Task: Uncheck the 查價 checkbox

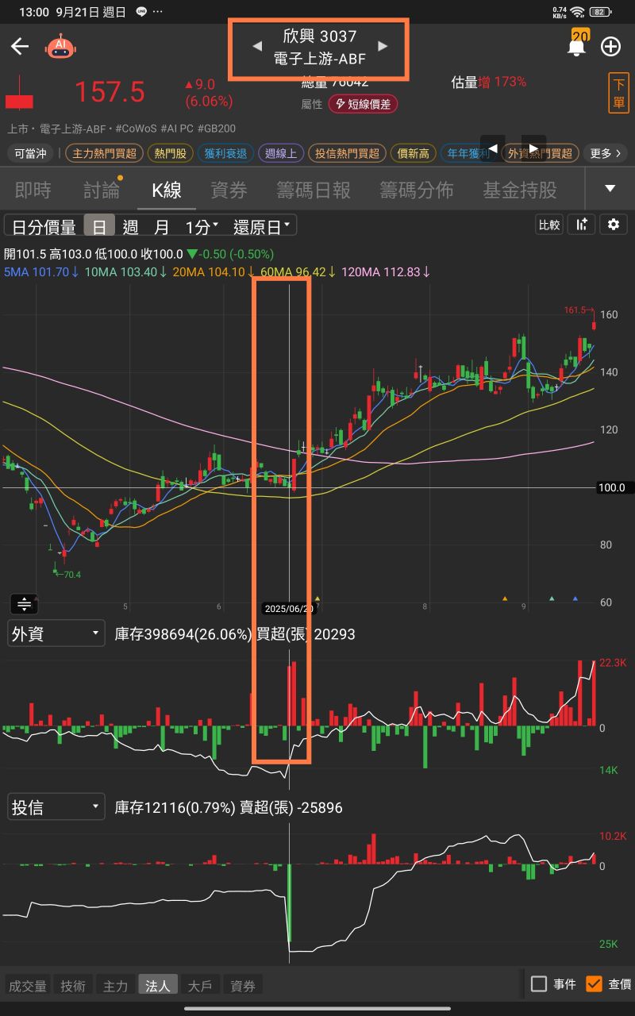Action: click(x=594, y=984)
